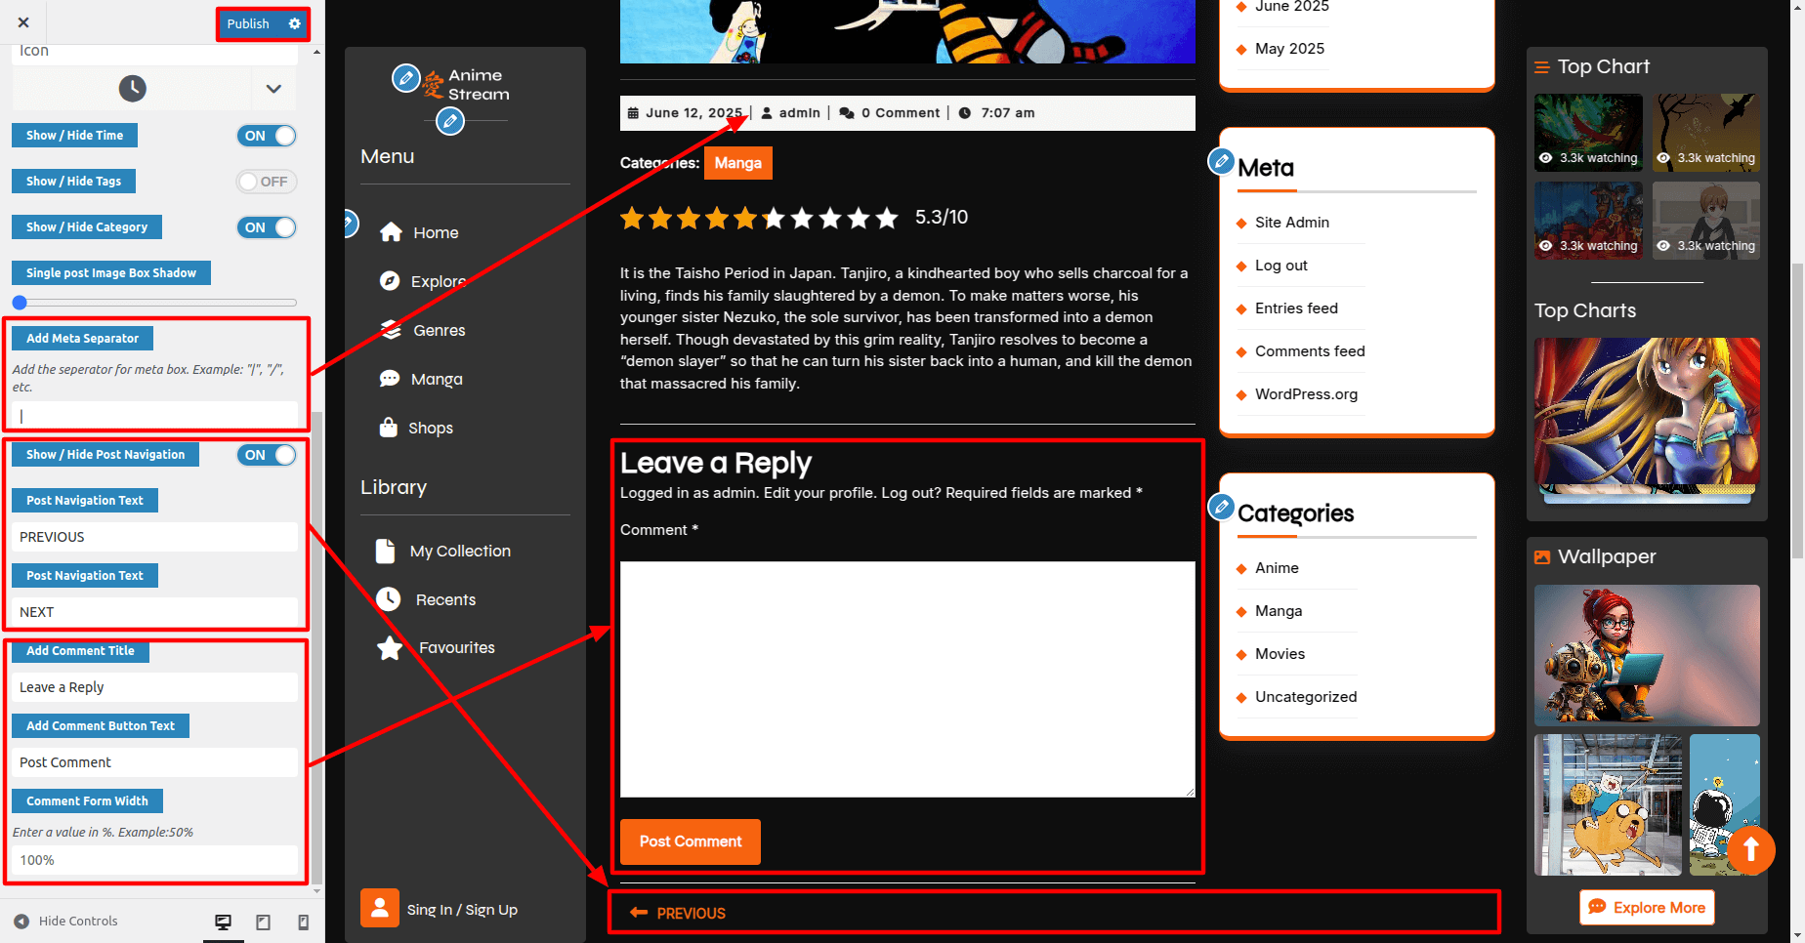Image resolution: width=1805 pixels, height=943 pixels.
Task: Switch to desktop preview device icon
Action: coord(223,922)
